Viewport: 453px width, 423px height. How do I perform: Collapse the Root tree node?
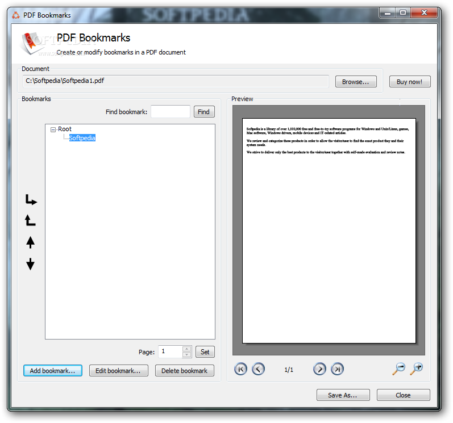53,129
